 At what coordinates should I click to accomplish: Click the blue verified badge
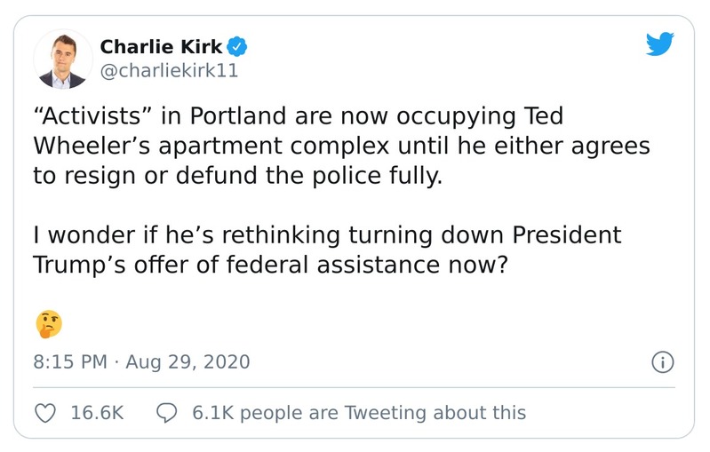tap(238, 45)
